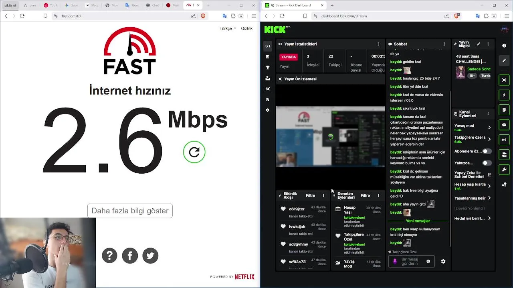Click the fast.com address bar URL
Screen dimensions: 513x288
[71, 16]
